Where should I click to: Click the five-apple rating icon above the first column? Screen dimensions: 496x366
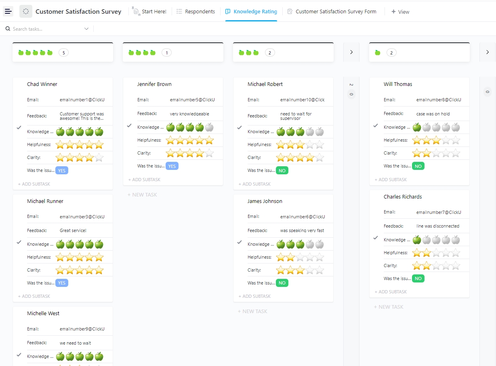tap(35, 52)
